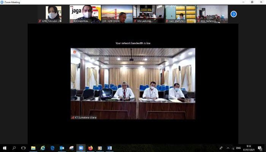
Task: Open Task View from the taskbar
Action: [24, 148]
